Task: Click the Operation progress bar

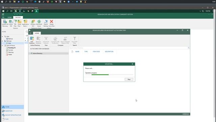Action: (x=109, y=75)
